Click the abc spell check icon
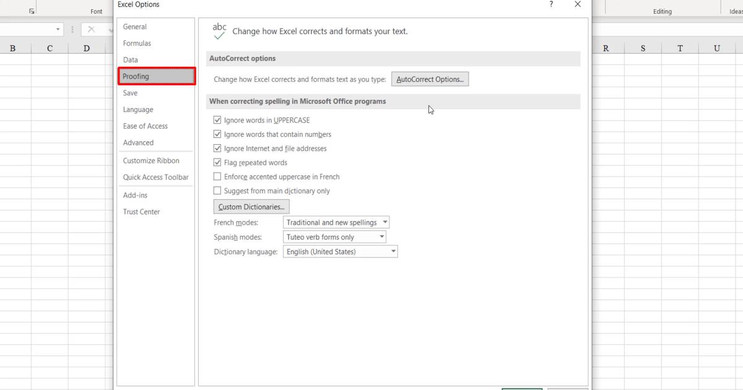This screenshot has width=743, height=390. tap(219, 30)
